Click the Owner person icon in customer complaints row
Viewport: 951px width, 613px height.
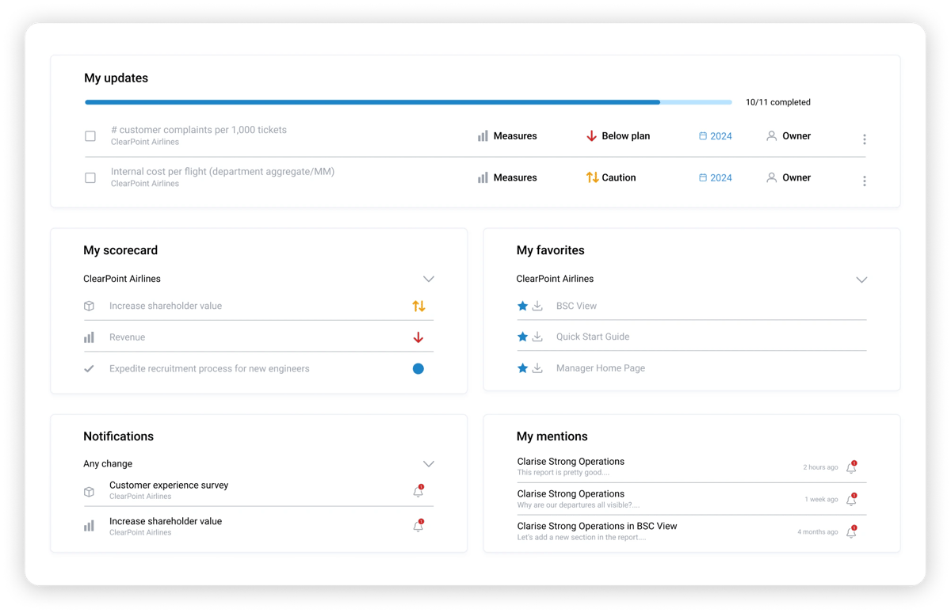771,136
